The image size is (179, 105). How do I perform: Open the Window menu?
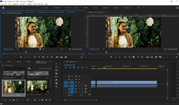pos(40,4)
